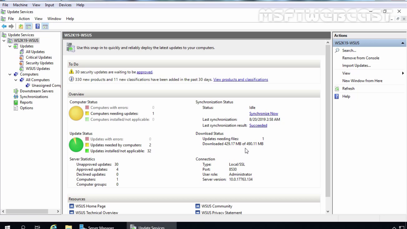The image size is (407, 229).
Task: Click the Up one level toolbar icon
Action: 21,26
